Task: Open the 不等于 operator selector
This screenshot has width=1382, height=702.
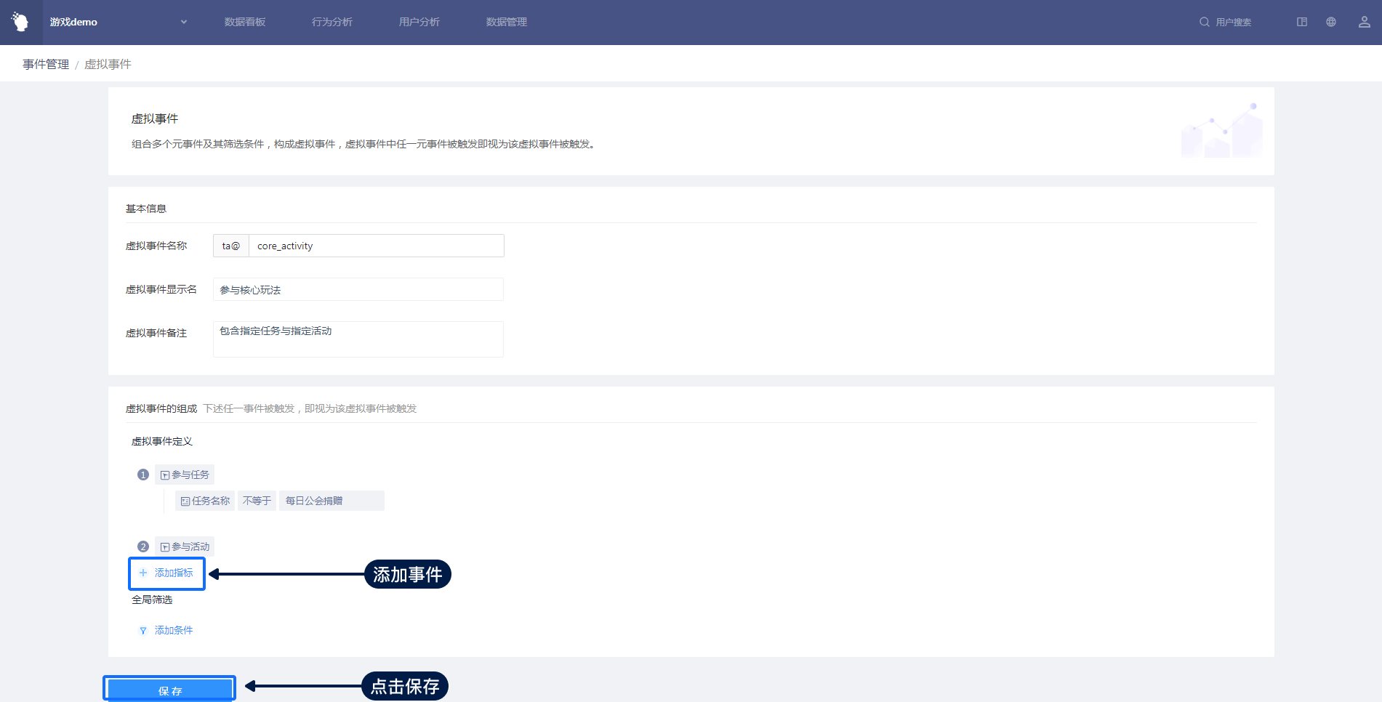Action: click(257, 501)
